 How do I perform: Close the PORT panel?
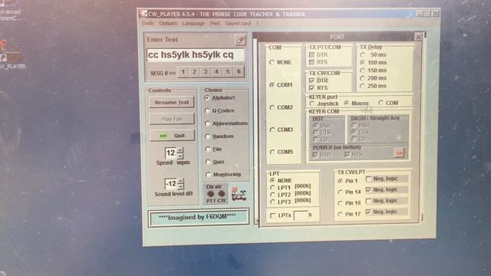(x=418, y=37)
